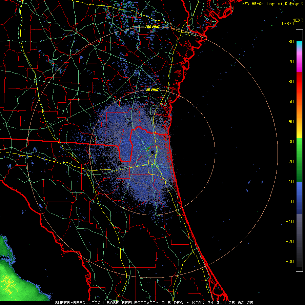Click the green band of the color bar
The width and height of the screenshot is (305, 305).
[299, 160]
